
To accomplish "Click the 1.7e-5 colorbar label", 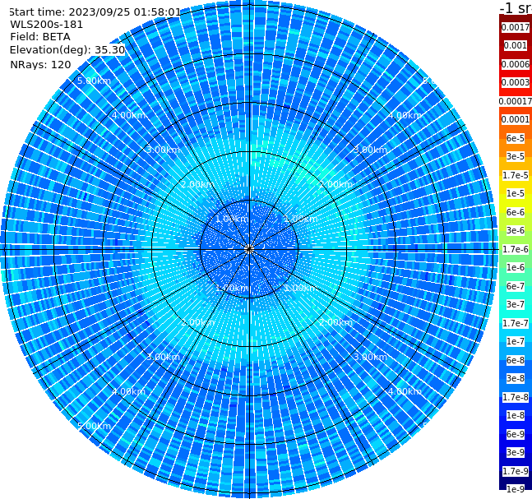I will tap(516, 175).
